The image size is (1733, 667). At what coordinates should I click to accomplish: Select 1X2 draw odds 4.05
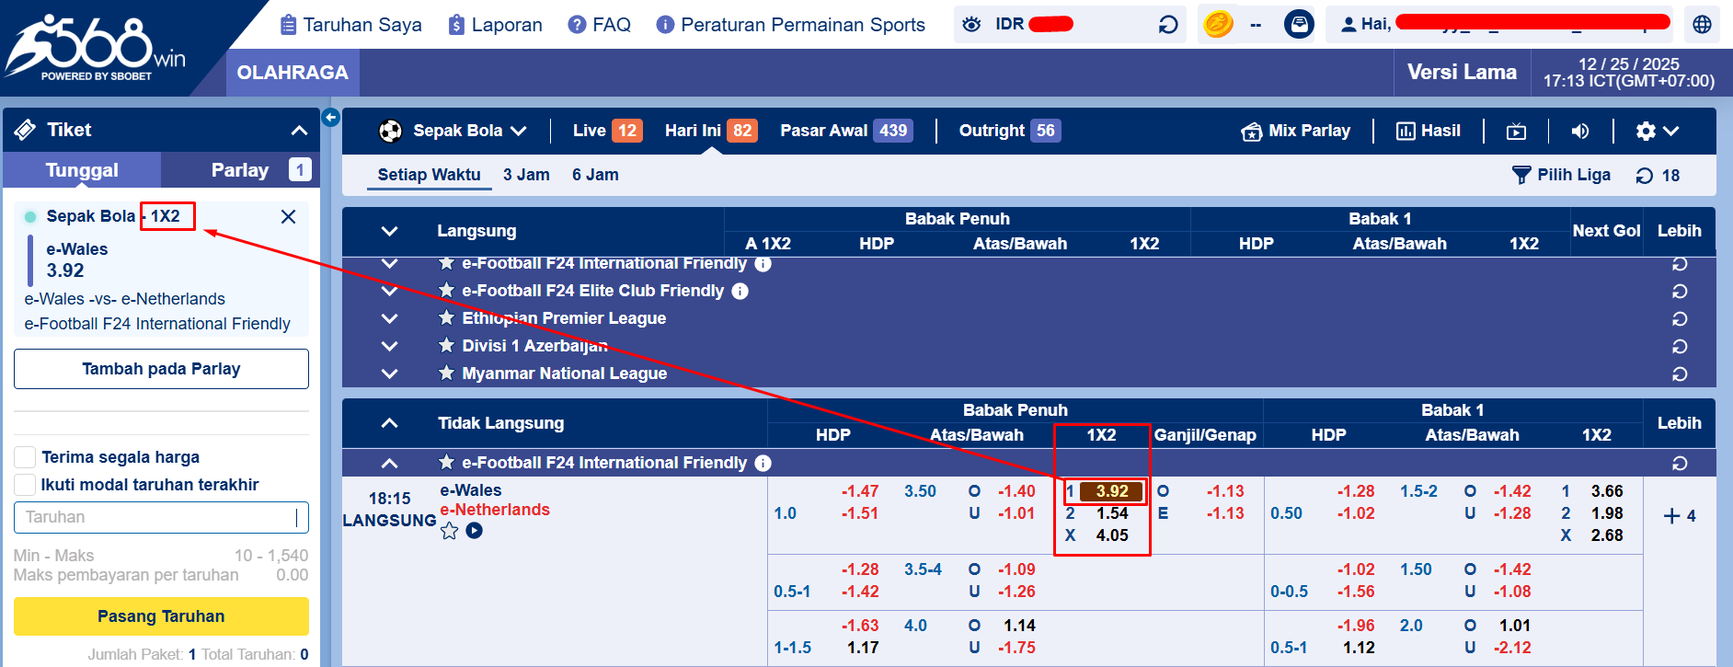pos(1111,535)
